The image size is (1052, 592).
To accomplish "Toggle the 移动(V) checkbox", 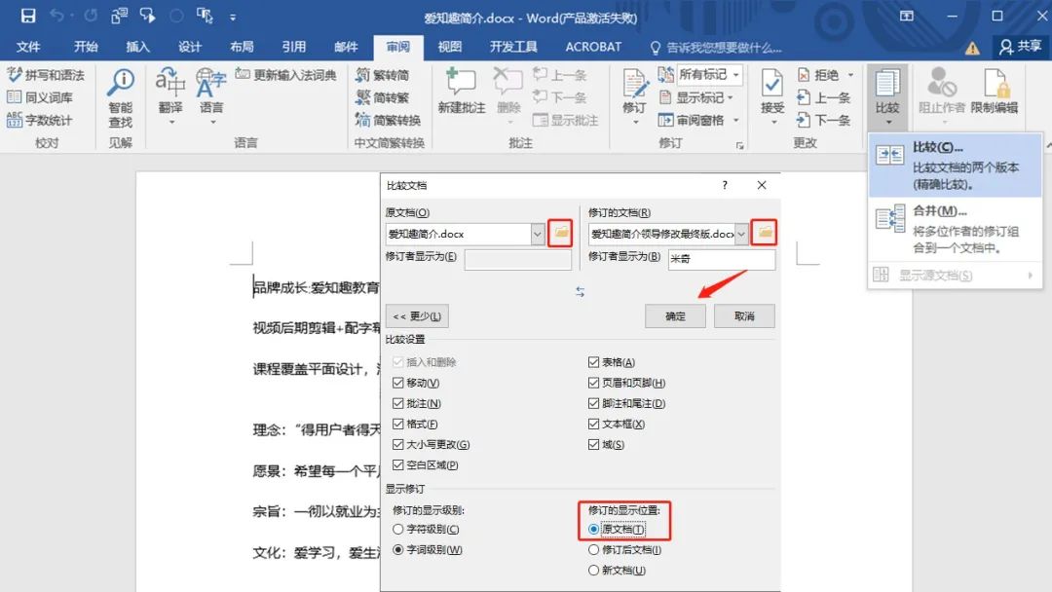I will pyautogui.click(x=397, y=383).
